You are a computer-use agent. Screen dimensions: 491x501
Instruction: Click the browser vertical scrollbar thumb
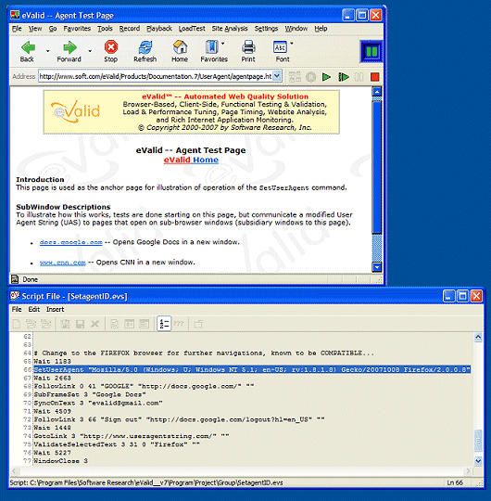point(377,167)
